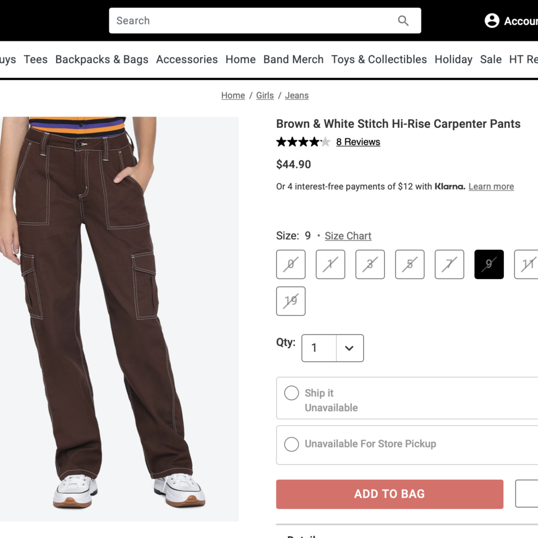Choose size 9 swatch
This screenshot has height=538, width=538.
coord(489,265)
